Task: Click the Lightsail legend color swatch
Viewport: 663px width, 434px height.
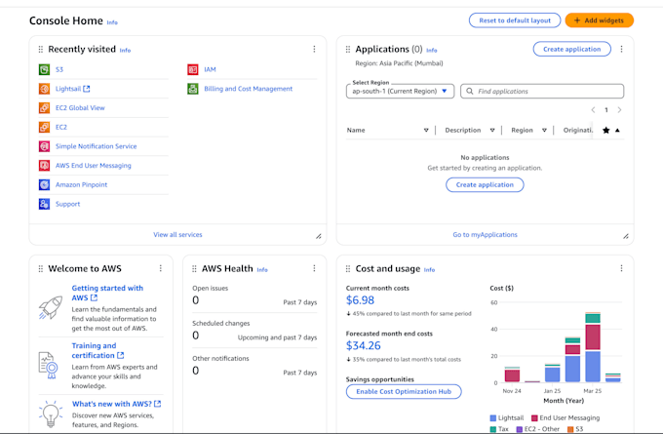Action: pos(493,418)
